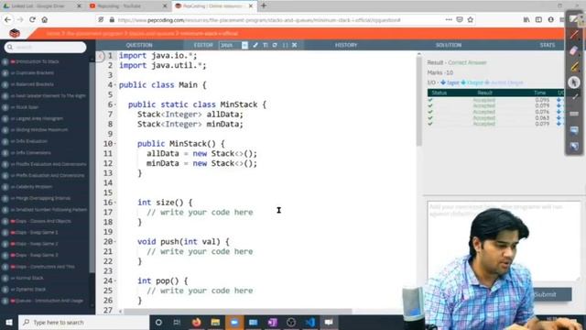The width and height of the screenshot is (586, 330).
Task: Select the cursor pointer annotation tool
Action: click(574, 82)
